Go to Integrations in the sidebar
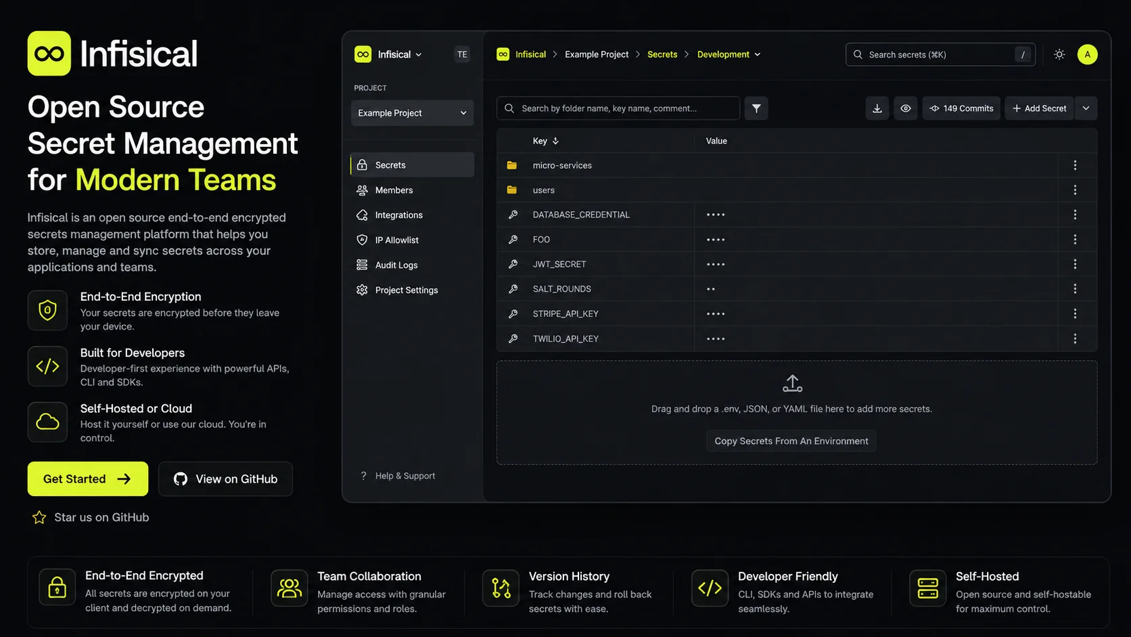1131x637 pixels. click(x=412, y=215)
